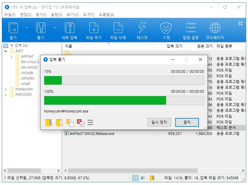Select ArkTest7.Win32.Release.exe file row
248x185 pixels.
(154, 133)
